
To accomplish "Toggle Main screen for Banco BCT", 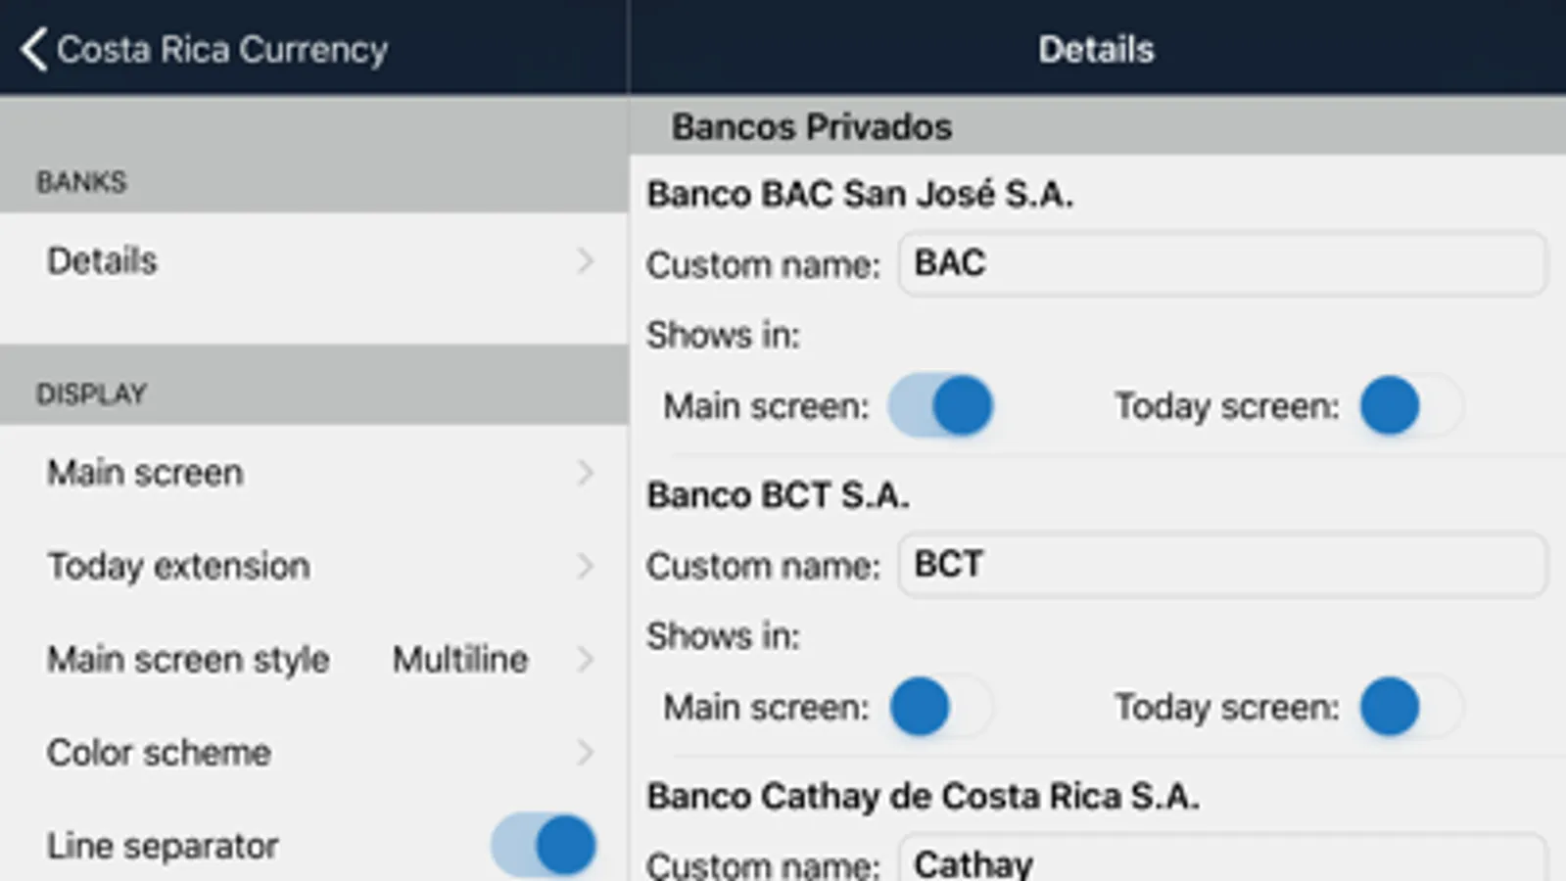I will [x=941, y=707].
